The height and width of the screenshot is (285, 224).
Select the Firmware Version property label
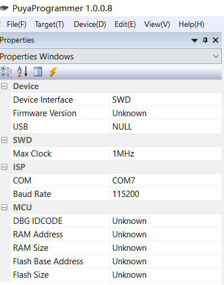coord(45,113)
